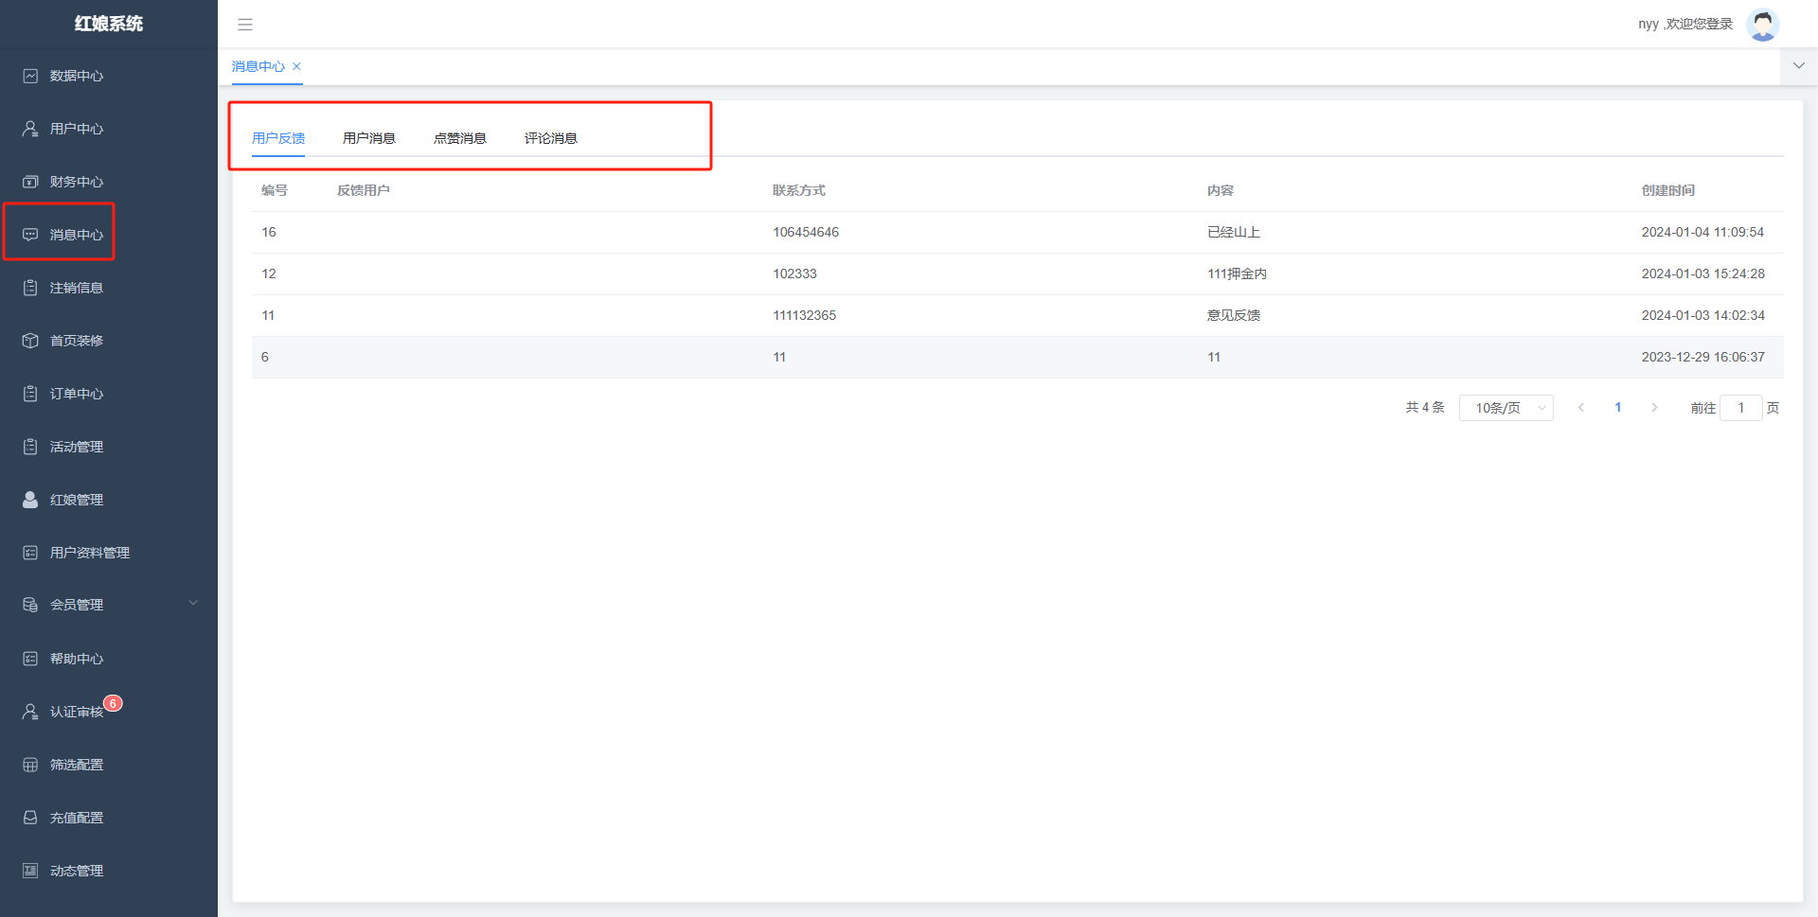Expand the 会员管理 submenu arrow
1818x917 pixels.
pyautogui.click(x=193, y=604)
